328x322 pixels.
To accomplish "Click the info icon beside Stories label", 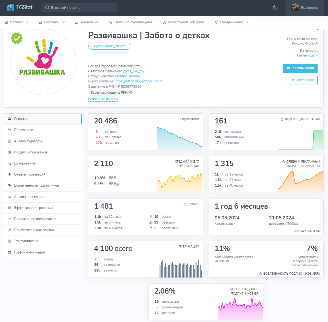I will click(185, 204).
